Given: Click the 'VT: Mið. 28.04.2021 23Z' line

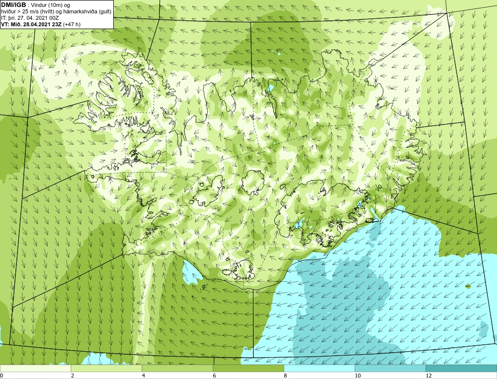Looking at the screenshot, I should point(32,24).
